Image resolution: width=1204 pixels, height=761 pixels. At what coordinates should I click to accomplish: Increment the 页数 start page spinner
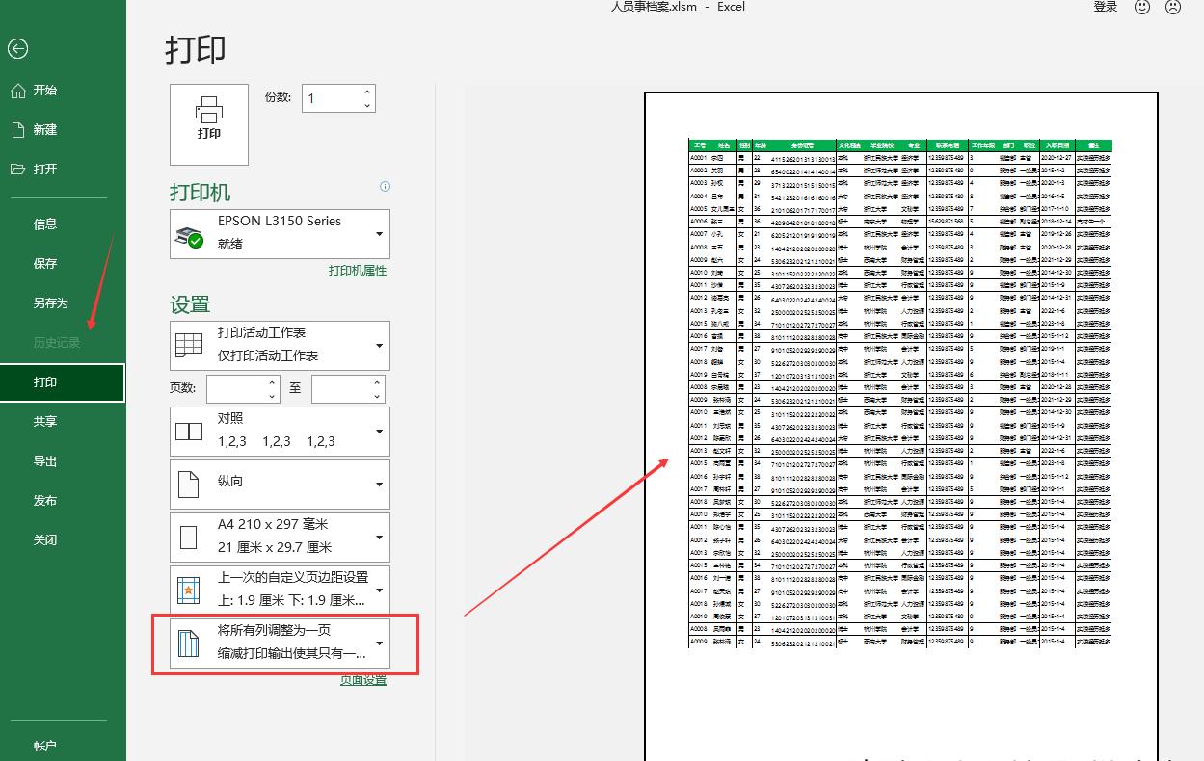272,382
